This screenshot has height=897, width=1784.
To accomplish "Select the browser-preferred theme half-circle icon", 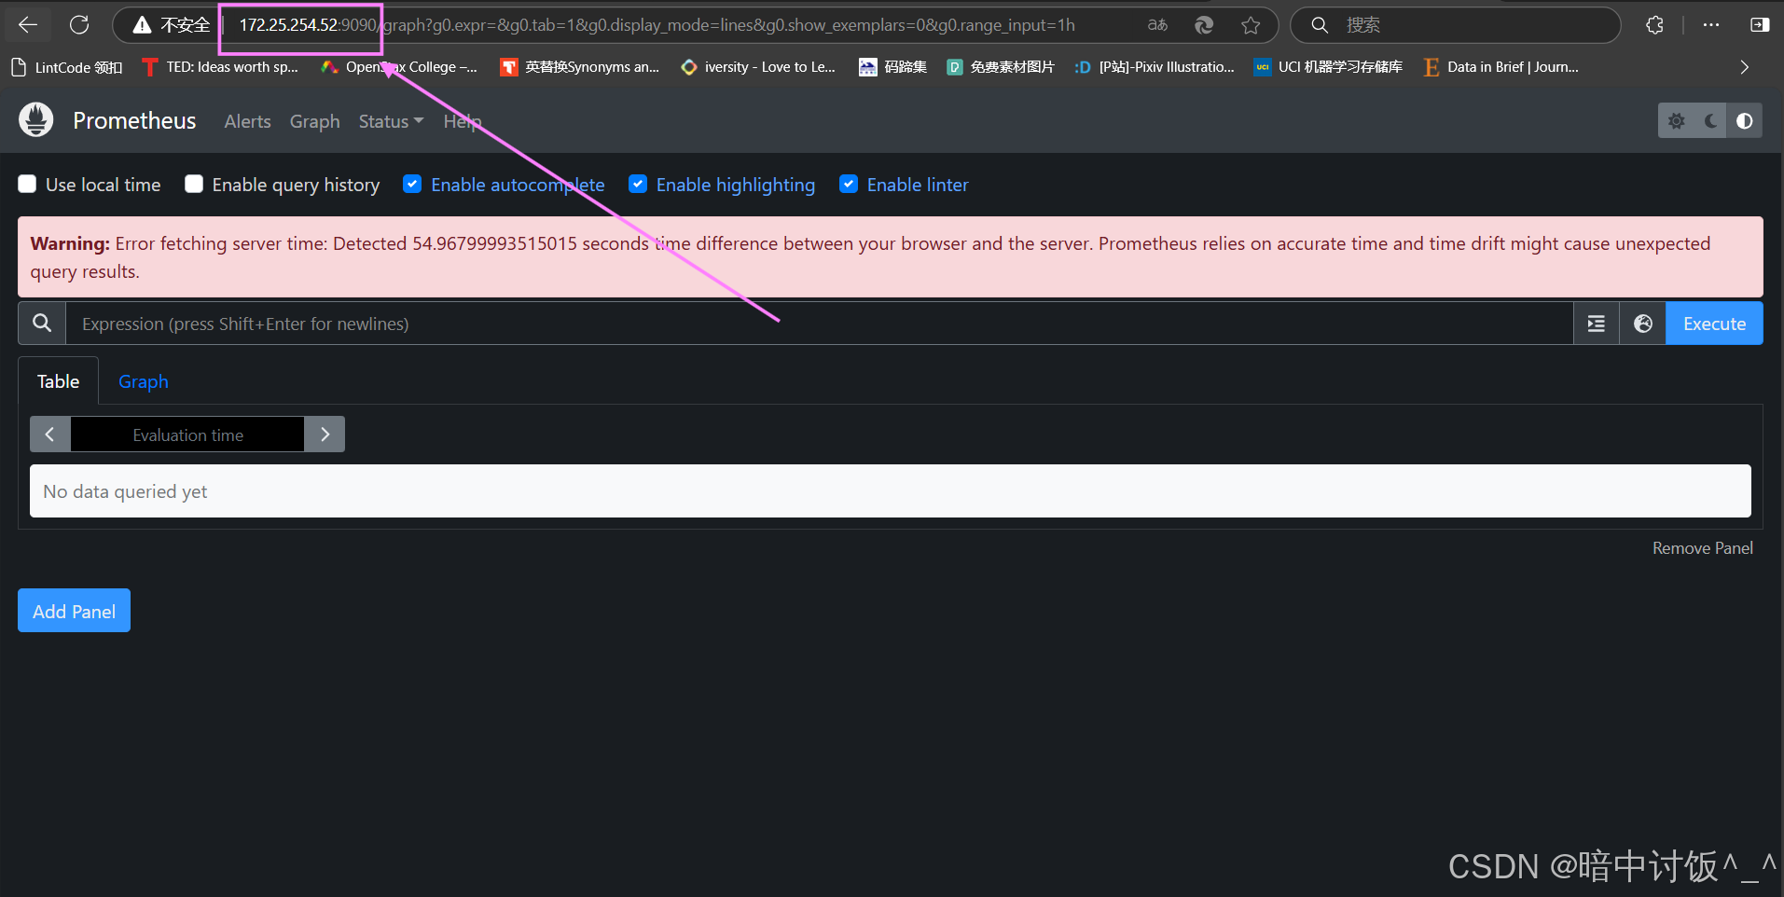I will point(1745,121).
